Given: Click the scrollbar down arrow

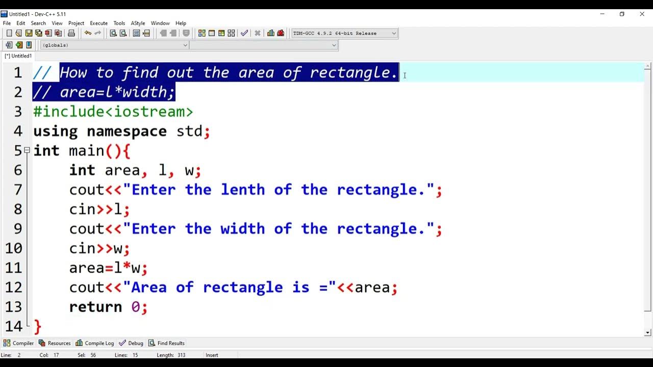Looking at the screenshot, I should [648, 333].
